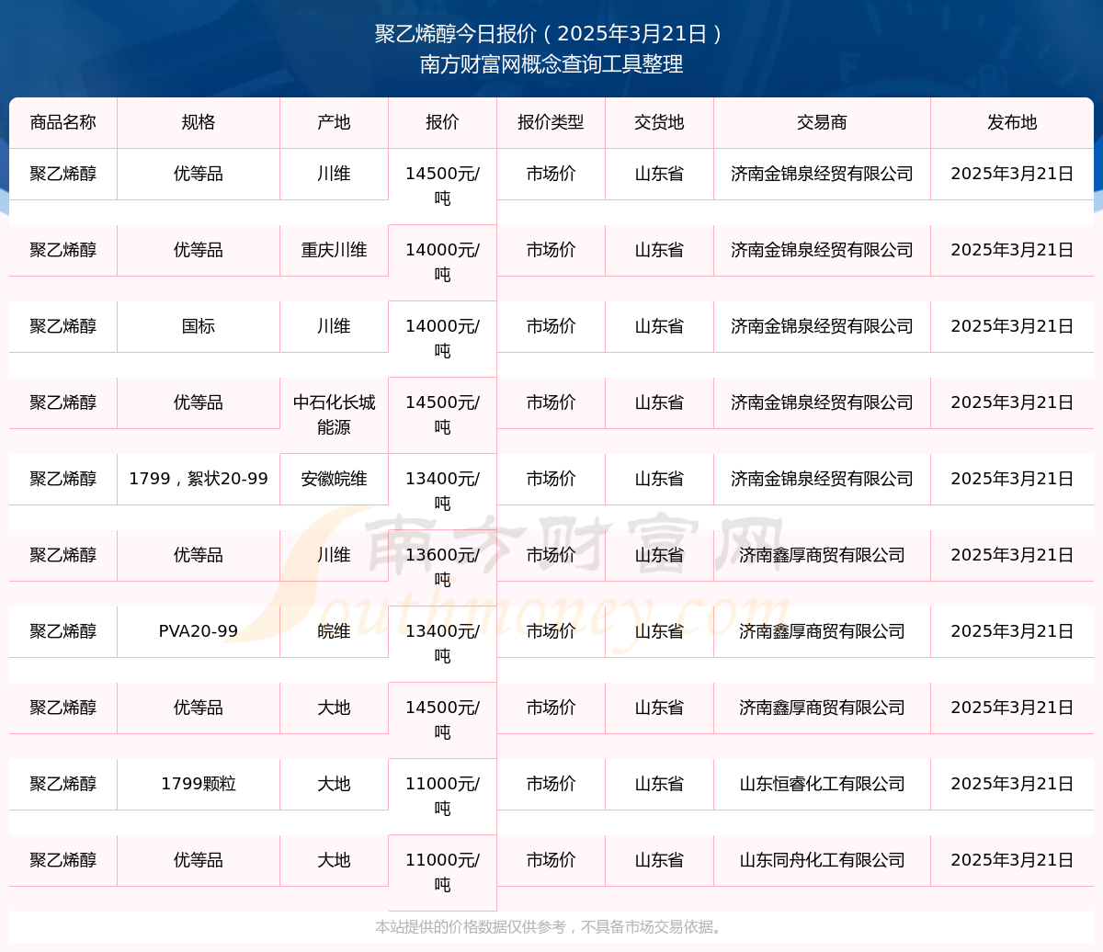The image size is (1103, 952).
Task: Select the 规格 column header
Action: pyautogui.click(x=199, y=122)
